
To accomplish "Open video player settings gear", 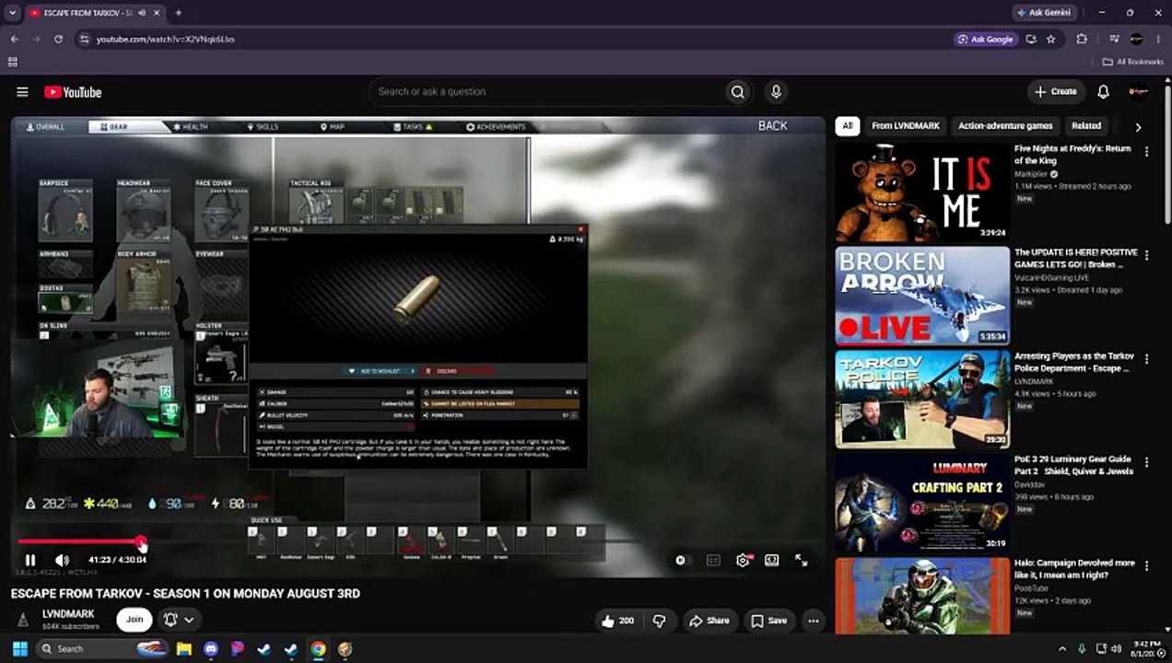I will click(743, 560).
